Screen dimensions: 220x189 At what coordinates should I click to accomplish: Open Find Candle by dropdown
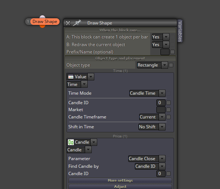pos(150,166)
